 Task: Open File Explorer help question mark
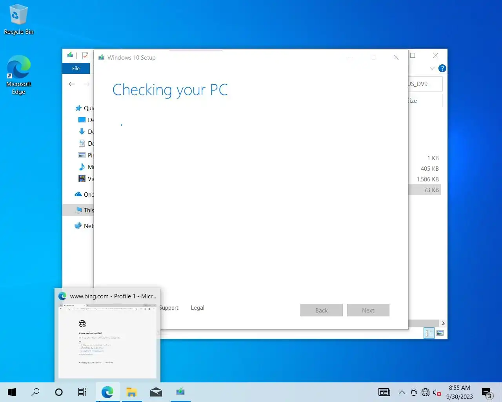click(x=442, y=68)
